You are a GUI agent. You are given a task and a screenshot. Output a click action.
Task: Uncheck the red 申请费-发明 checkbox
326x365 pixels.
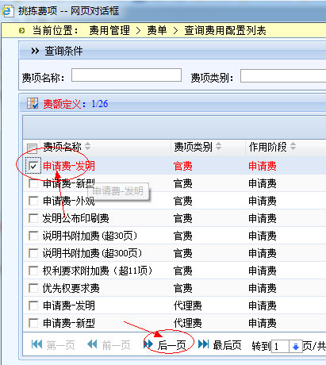(x=33, y=167)
